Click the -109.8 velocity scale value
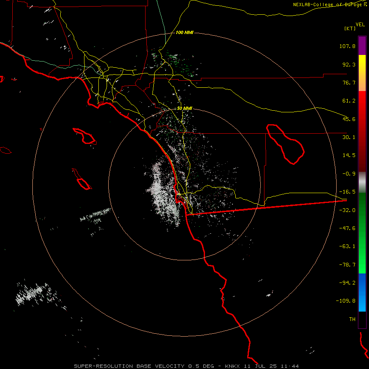 click(x=346, y=301)
